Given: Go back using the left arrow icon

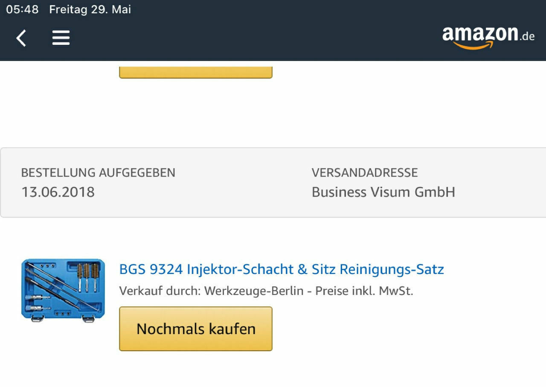Looking at the screenshot, I should (x=21, y=38).
